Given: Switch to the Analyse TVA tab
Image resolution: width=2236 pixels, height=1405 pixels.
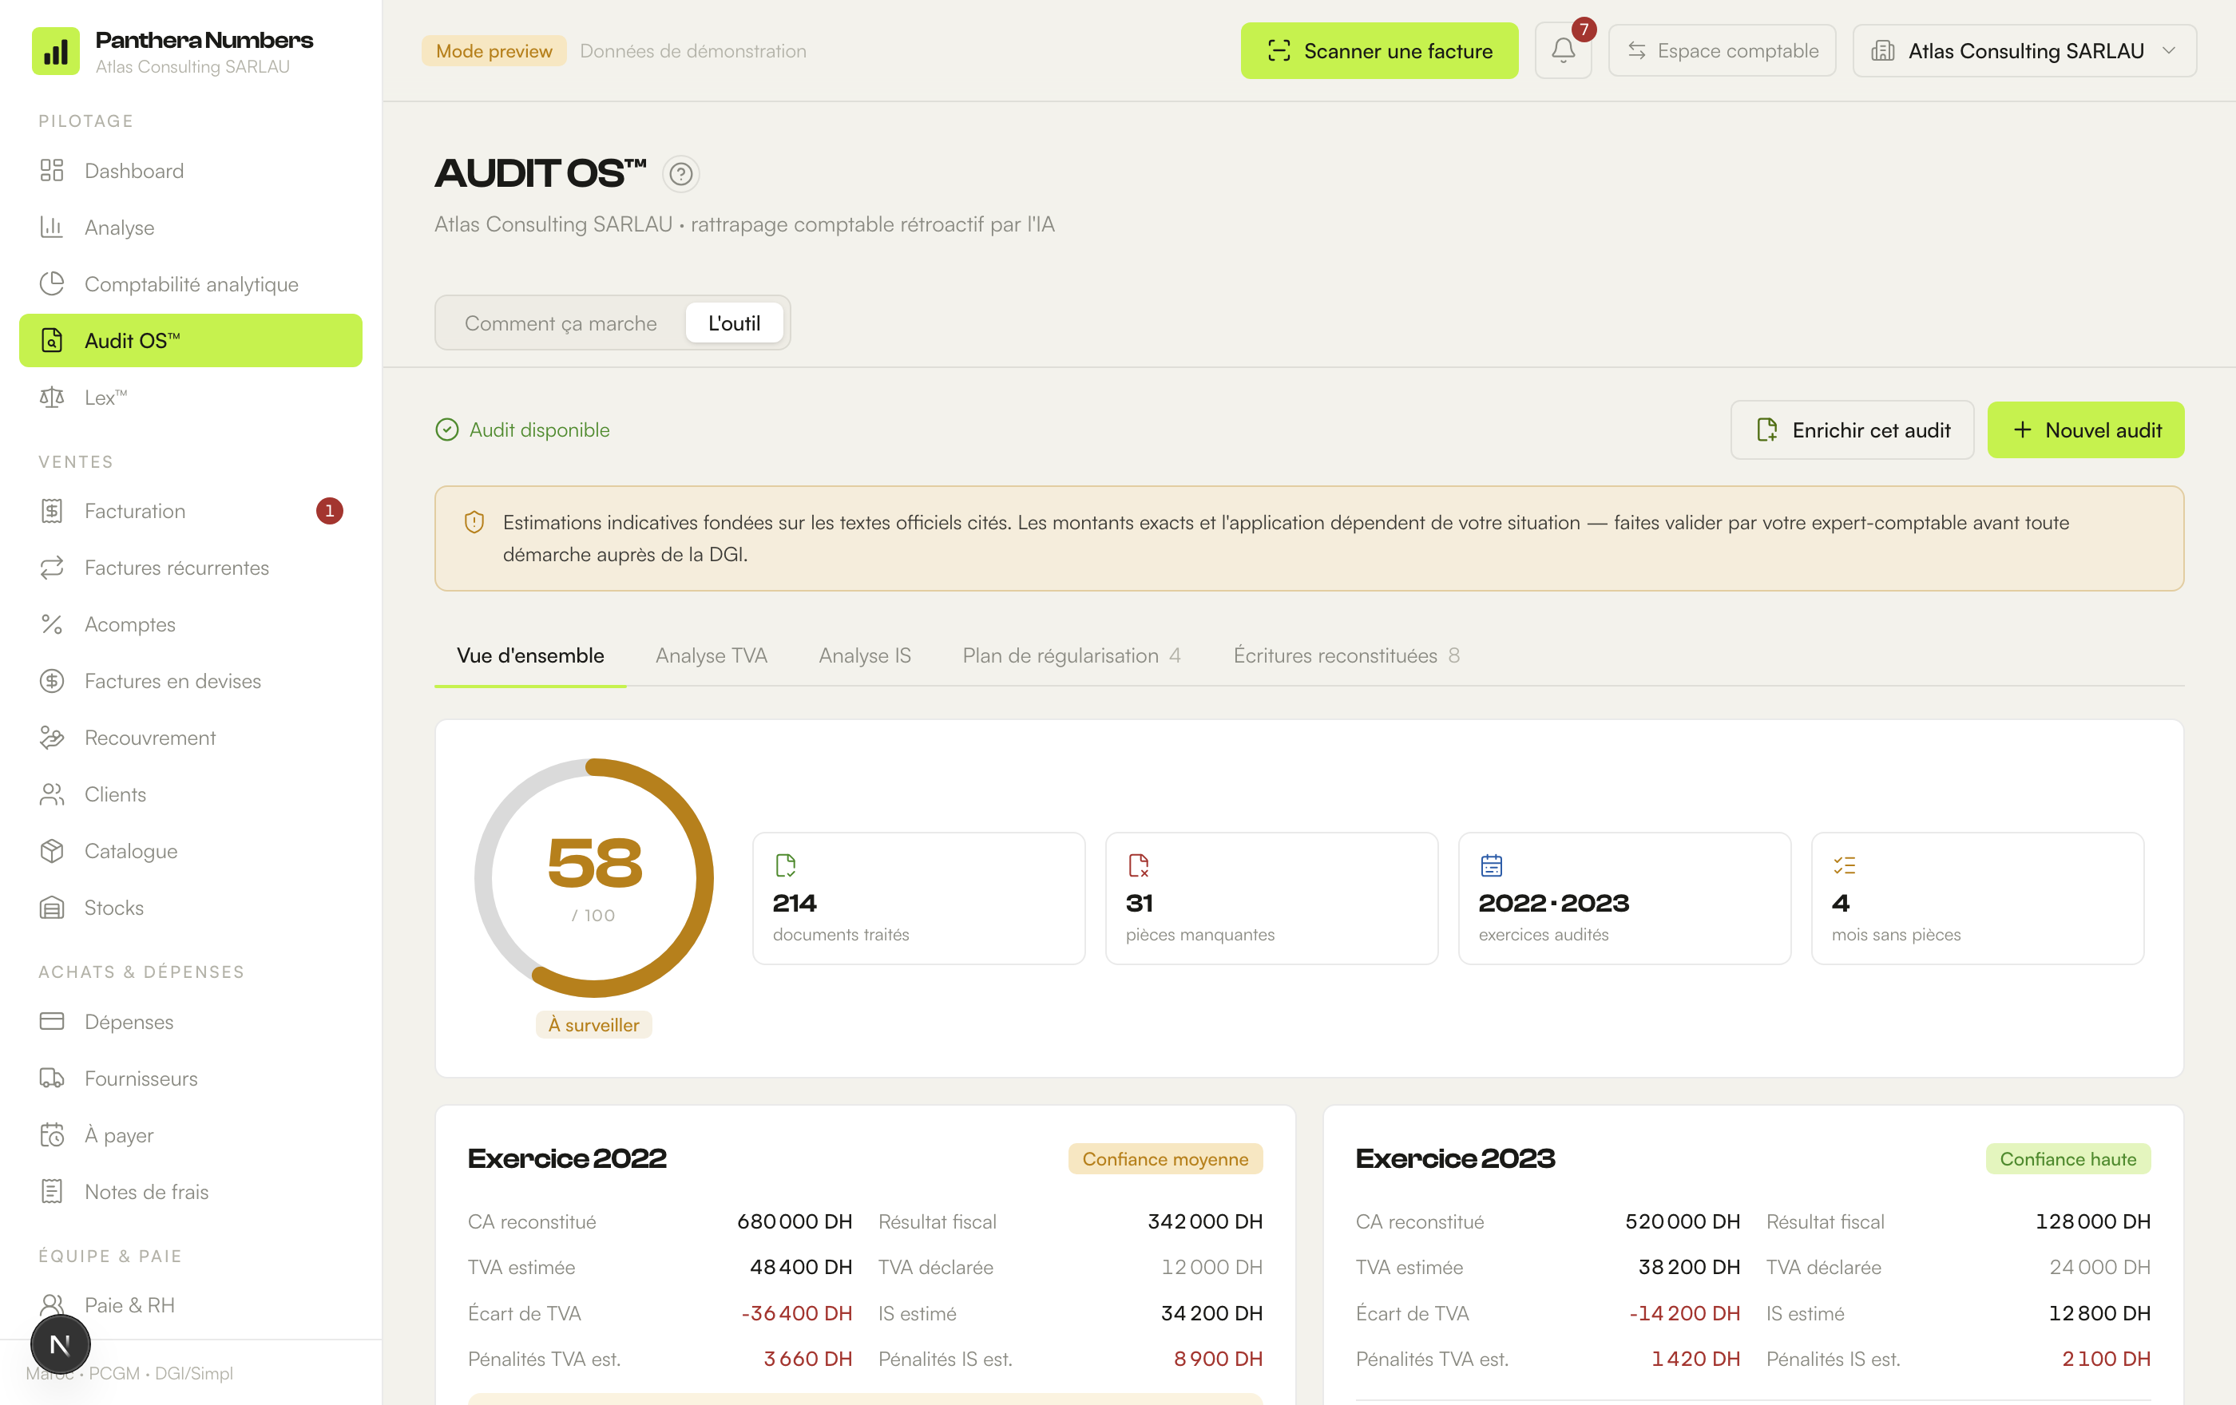Looking at the screenshot, I should [x=712, y=656].
